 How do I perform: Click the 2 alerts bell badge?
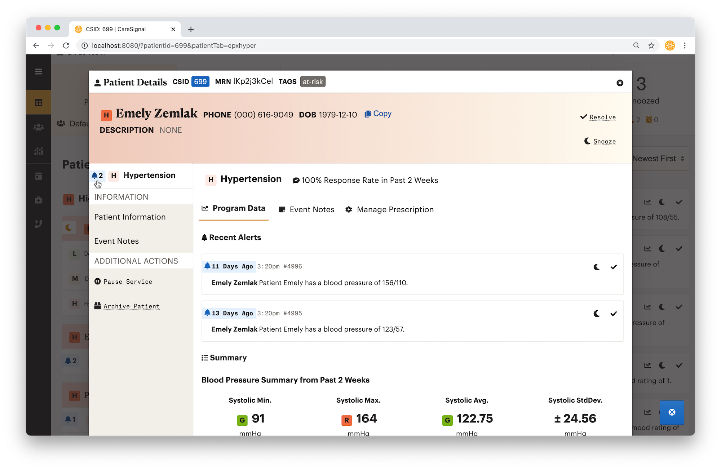(97, 176)
